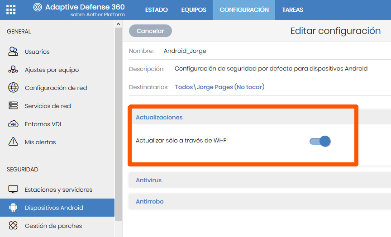The width and height of the screenshot is (391, 237).
Task: Click the Cancelar button
Action: pos(150,31)
